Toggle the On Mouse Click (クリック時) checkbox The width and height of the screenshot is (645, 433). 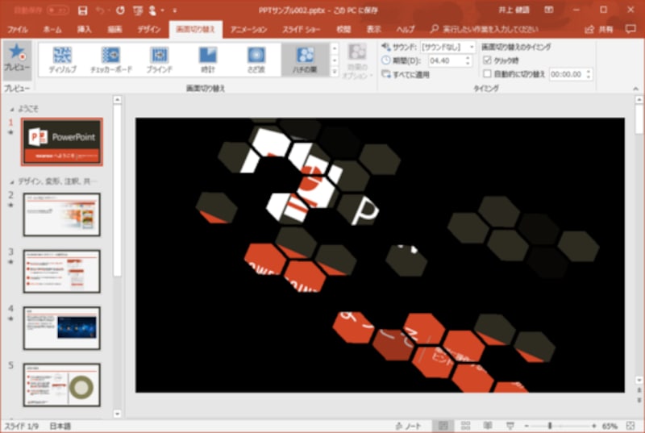[x=488, y=60]
